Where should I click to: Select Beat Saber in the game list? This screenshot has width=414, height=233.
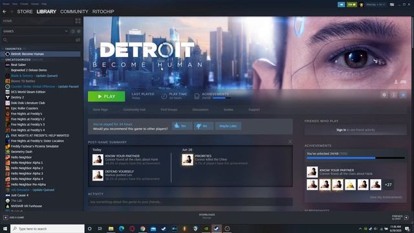pyautogui.click(x=18, y=65)
